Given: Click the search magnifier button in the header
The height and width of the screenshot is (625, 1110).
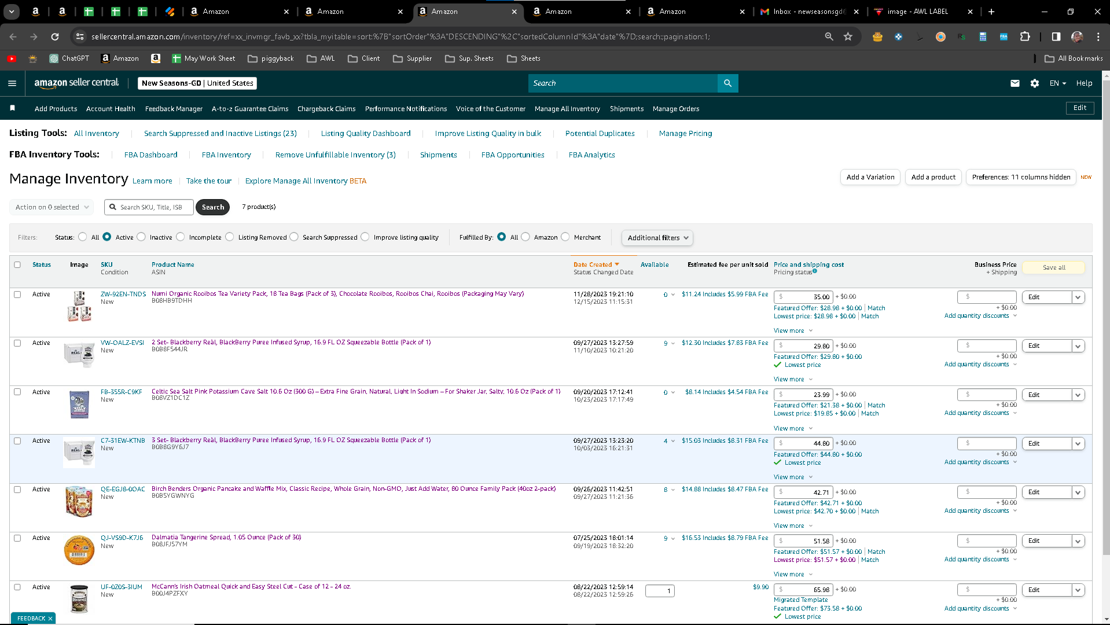Looking at the screenshot, I should [727, 83].
